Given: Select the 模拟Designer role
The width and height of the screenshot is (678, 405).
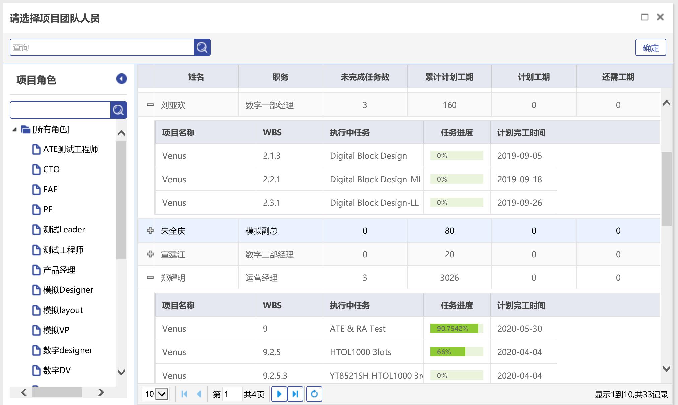Looking at the screenshot, I should (x=68, y=290).
